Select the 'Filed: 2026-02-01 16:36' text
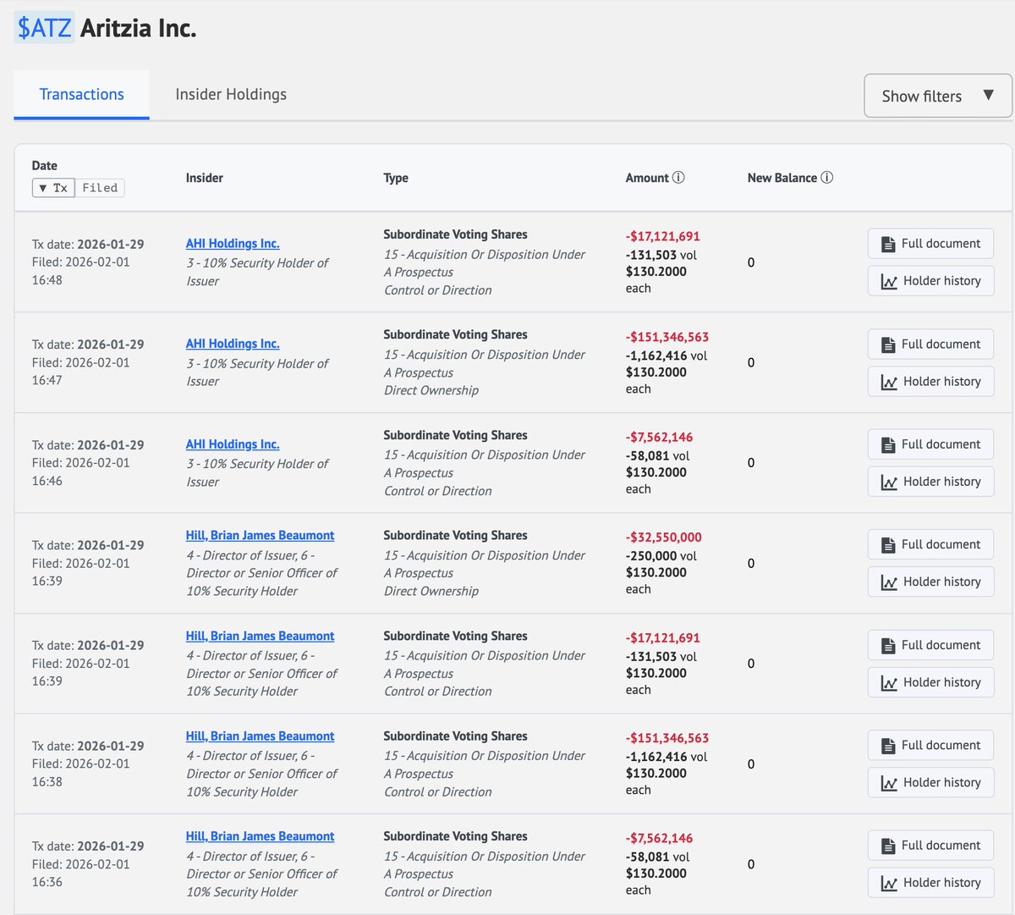This screenshot has height=915, width=1015. 81,873
